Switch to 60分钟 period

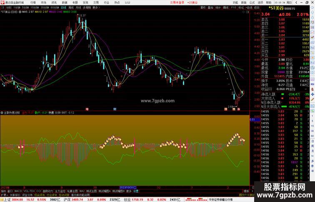(x=55, y=7)
